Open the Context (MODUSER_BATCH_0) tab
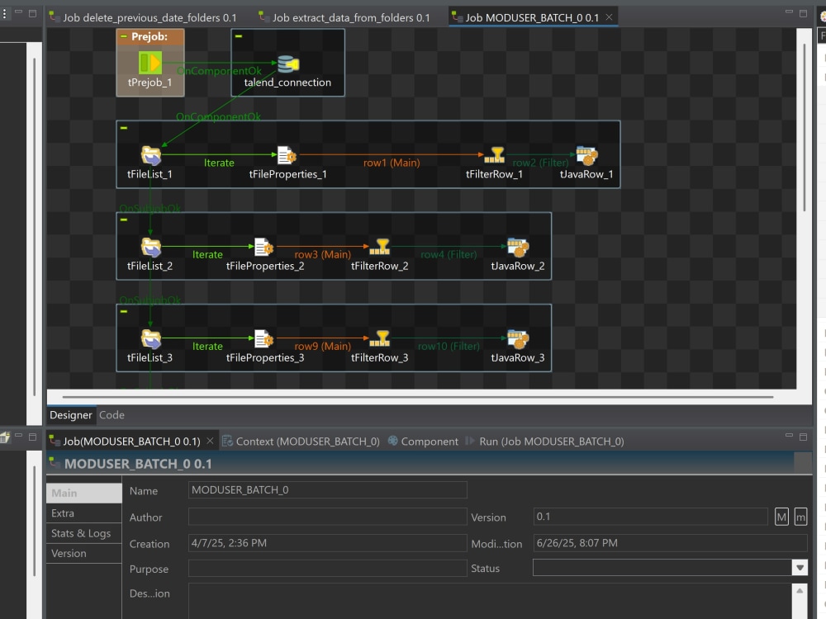This screenshot has width=826, height=619. pyautogui.click(x=301, y=441)
